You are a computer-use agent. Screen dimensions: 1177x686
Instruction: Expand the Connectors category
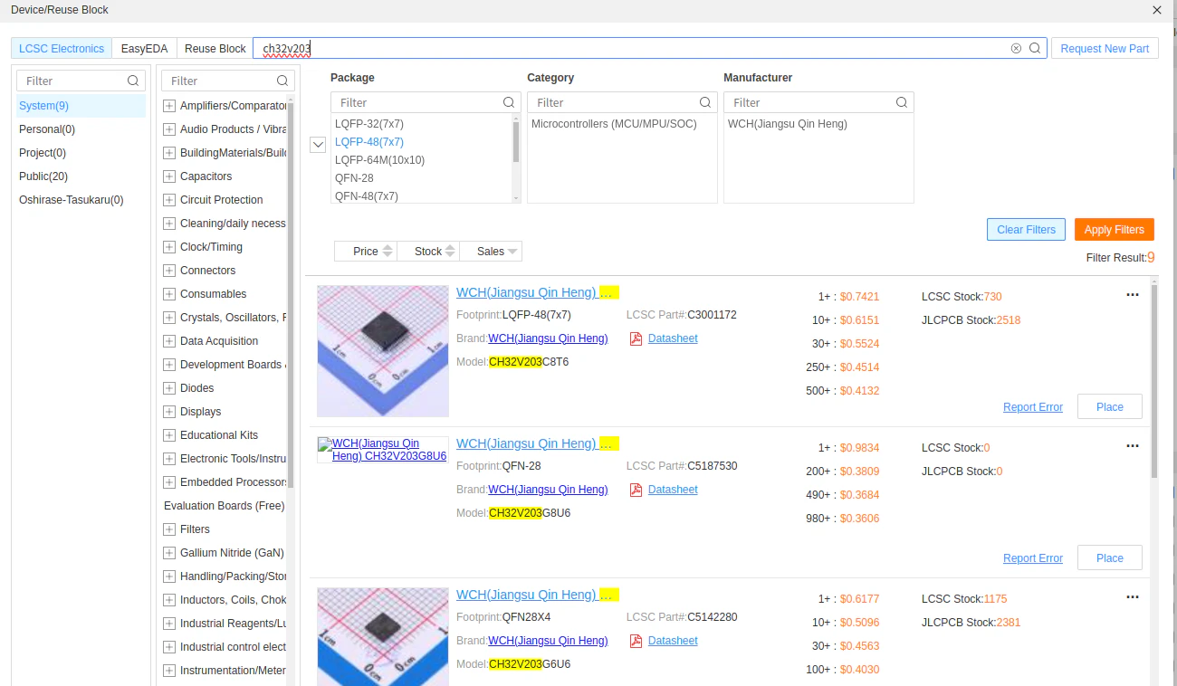(x=169, y=271)
